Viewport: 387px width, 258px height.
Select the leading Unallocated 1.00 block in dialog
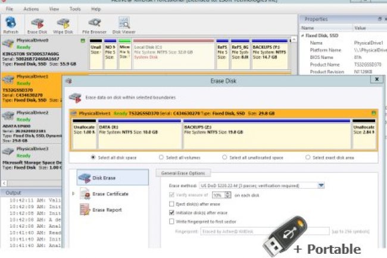84,134
